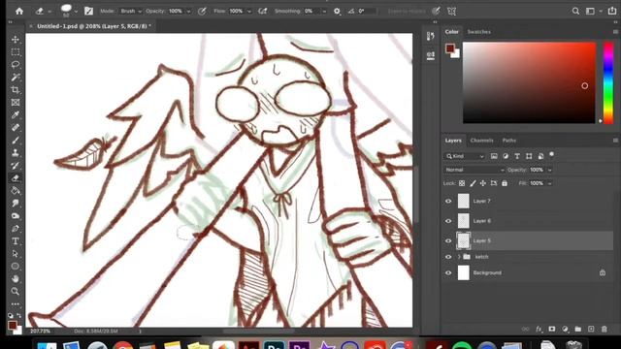621x349 pixels.
Task: Pick a shade in the color field
Action: [529, 82]
